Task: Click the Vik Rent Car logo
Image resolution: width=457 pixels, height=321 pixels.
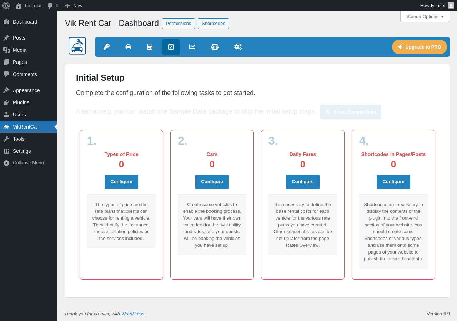Action: coord(77,46)
